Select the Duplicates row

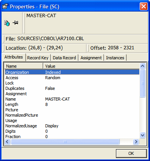pyautogui.click(x=72, y=88)
